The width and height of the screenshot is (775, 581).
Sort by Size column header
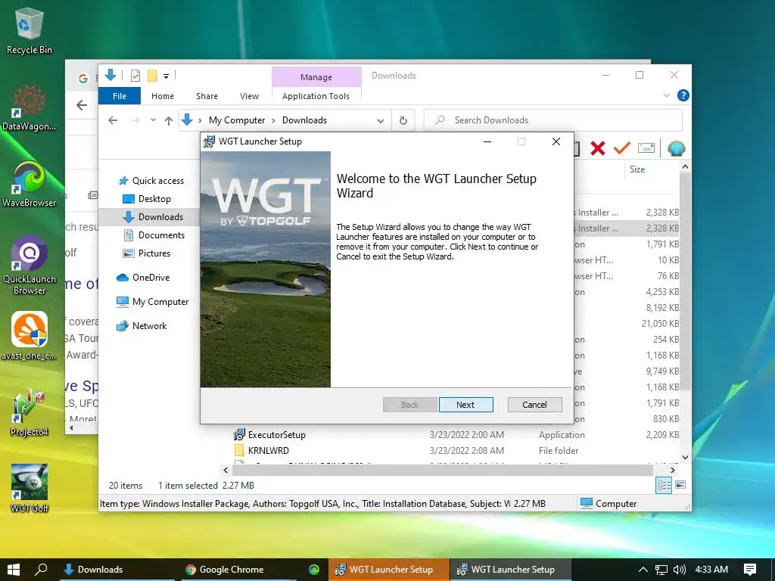(637, 169)
